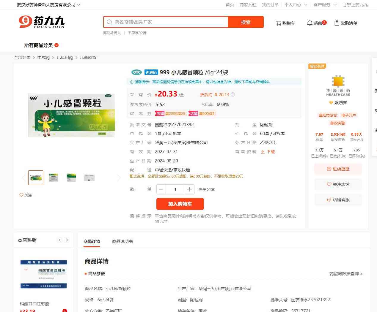Toggle 关注 favorite under product image
The height and width of the screenshot is (312, 377).
[26, 195]
